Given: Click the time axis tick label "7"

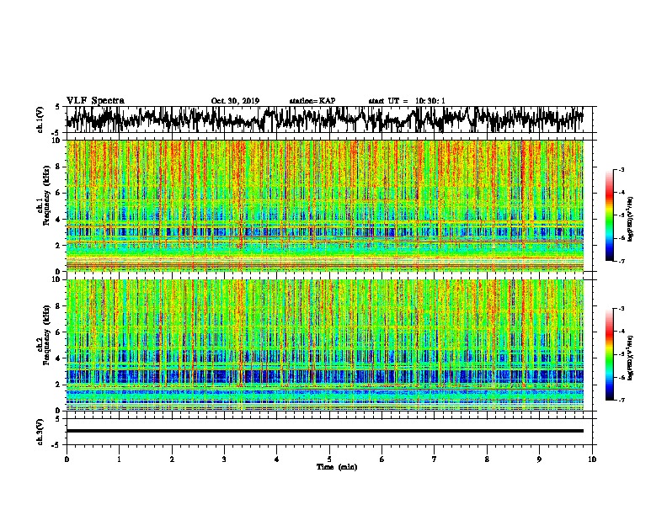Looking at the screenshot, I should click(435, 459).
